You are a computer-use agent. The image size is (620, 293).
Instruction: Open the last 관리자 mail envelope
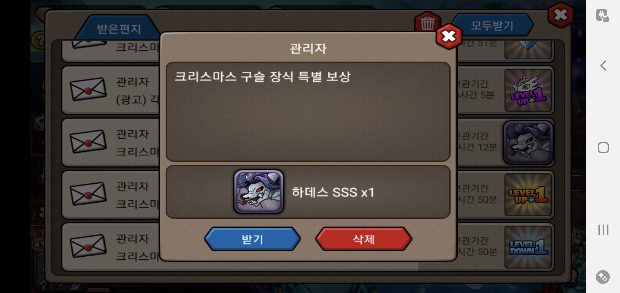point(88,246)
